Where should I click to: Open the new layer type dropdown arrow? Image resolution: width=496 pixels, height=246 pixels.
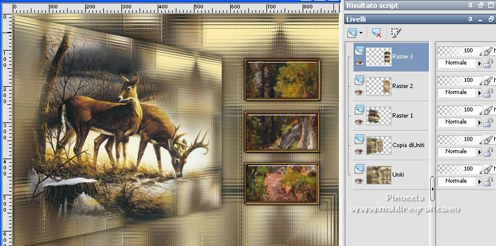[x=361, y=33]
